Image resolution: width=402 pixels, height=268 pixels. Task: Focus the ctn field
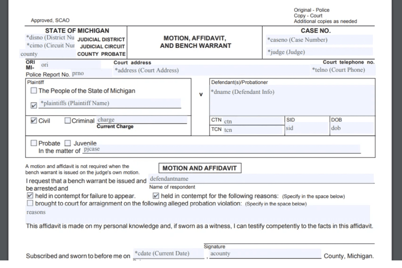[253, 121]
